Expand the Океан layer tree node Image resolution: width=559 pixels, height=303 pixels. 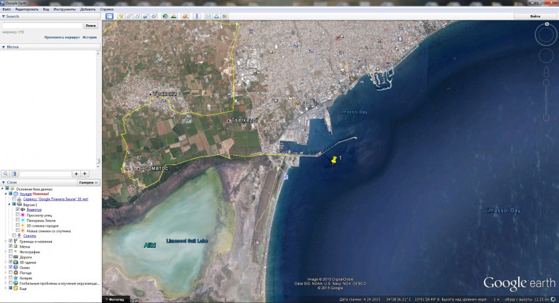click(x=5, y=268)
